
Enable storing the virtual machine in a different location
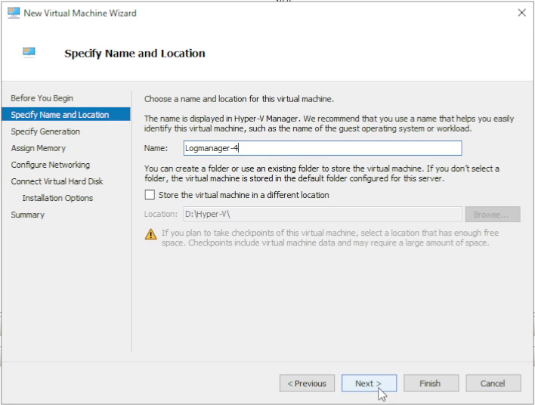(149, 195)
